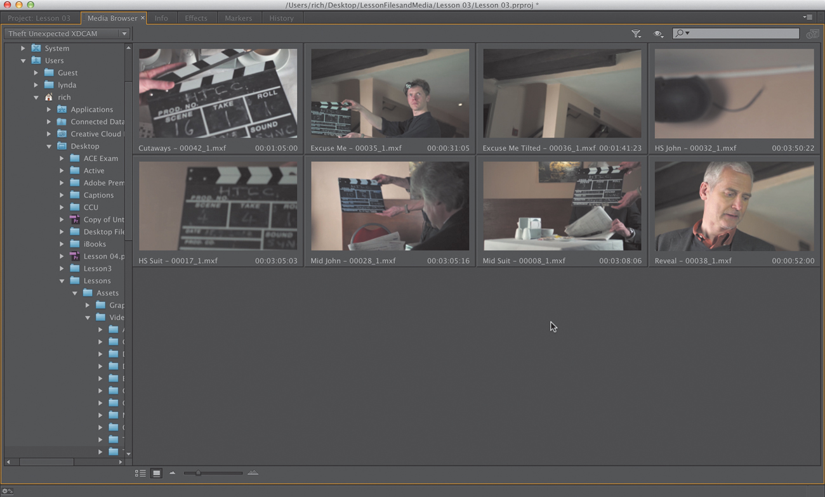The height and width of the screenshot is (497, 825).
Task: Select the Excuse Me Tilted clip thumbnail
Action: pyautogui.click(x=562, y=93)
